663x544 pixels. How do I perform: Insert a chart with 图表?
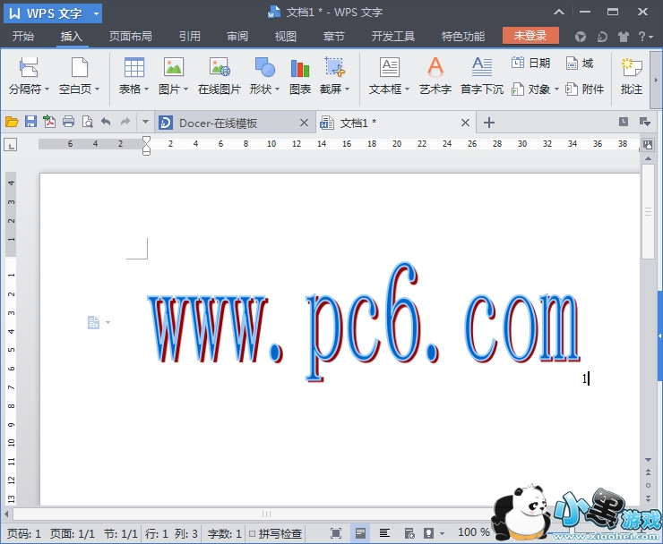(300, 76)
